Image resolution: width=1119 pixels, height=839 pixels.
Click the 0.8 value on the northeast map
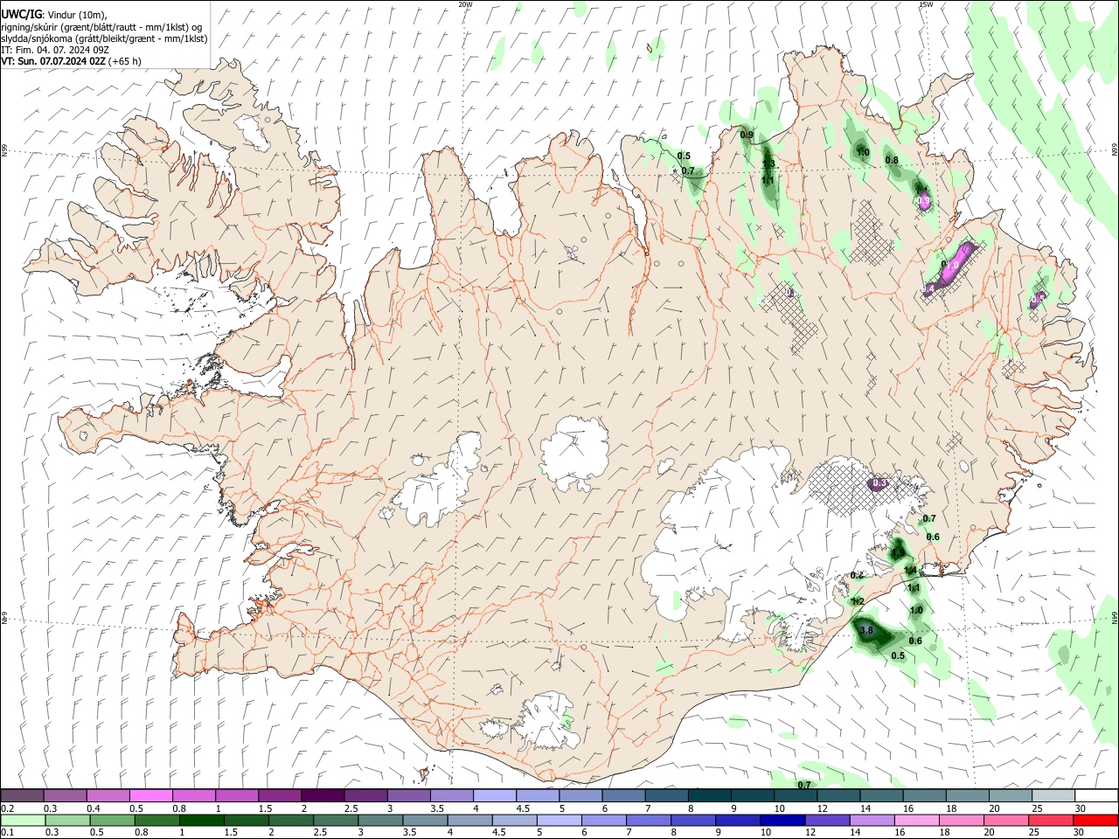892,160
